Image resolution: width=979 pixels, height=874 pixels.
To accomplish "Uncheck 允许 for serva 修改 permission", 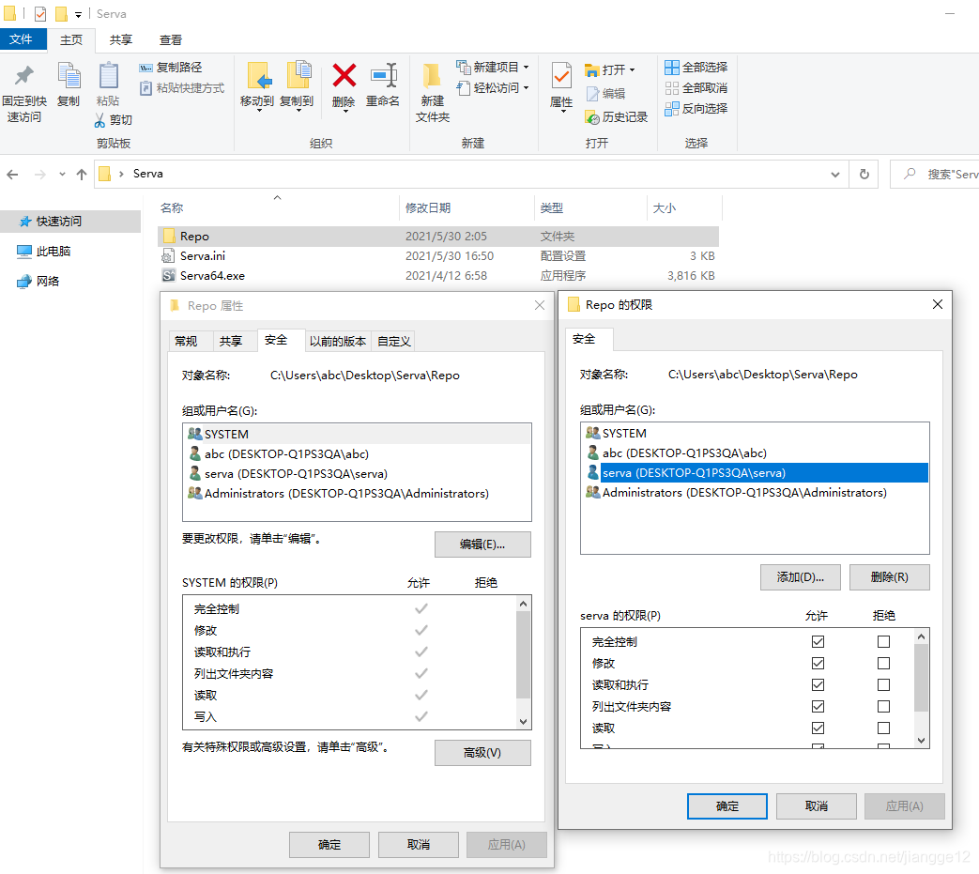I will click(x=818, y=663).
